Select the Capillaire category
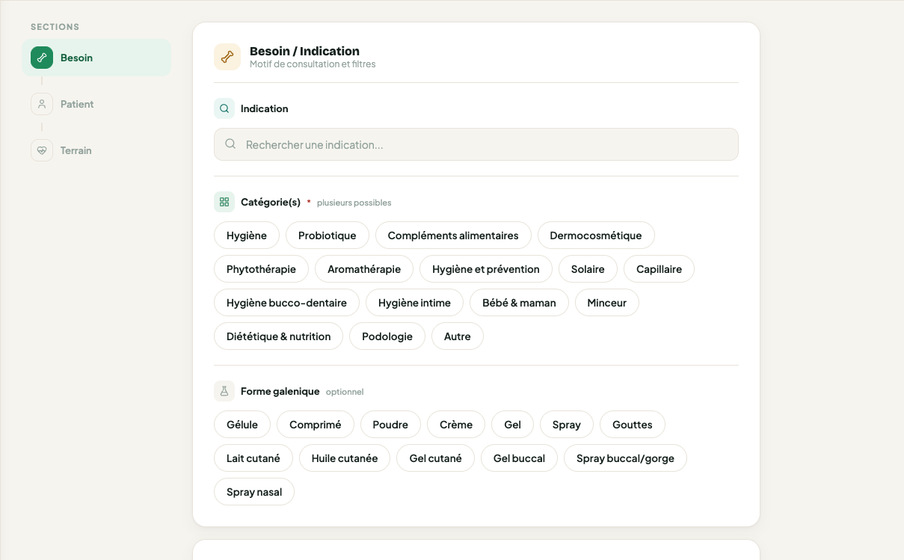The width and height of the screenshot is (904, 560). 659,269
